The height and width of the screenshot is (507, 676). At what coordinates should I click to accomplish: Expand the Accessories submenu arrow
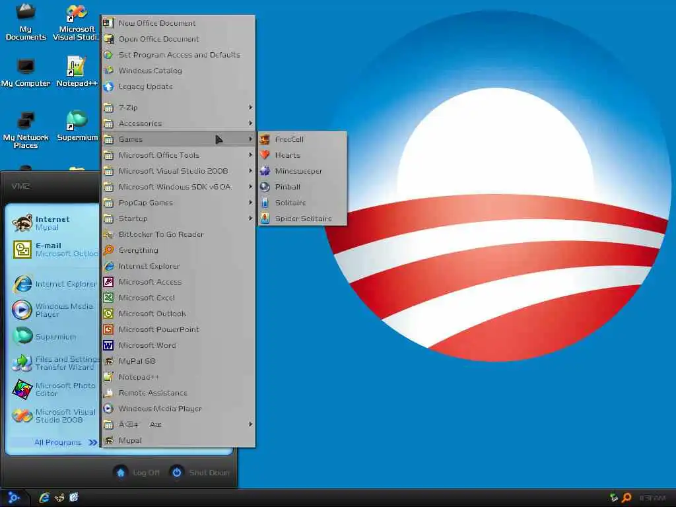tap(250, 123)
